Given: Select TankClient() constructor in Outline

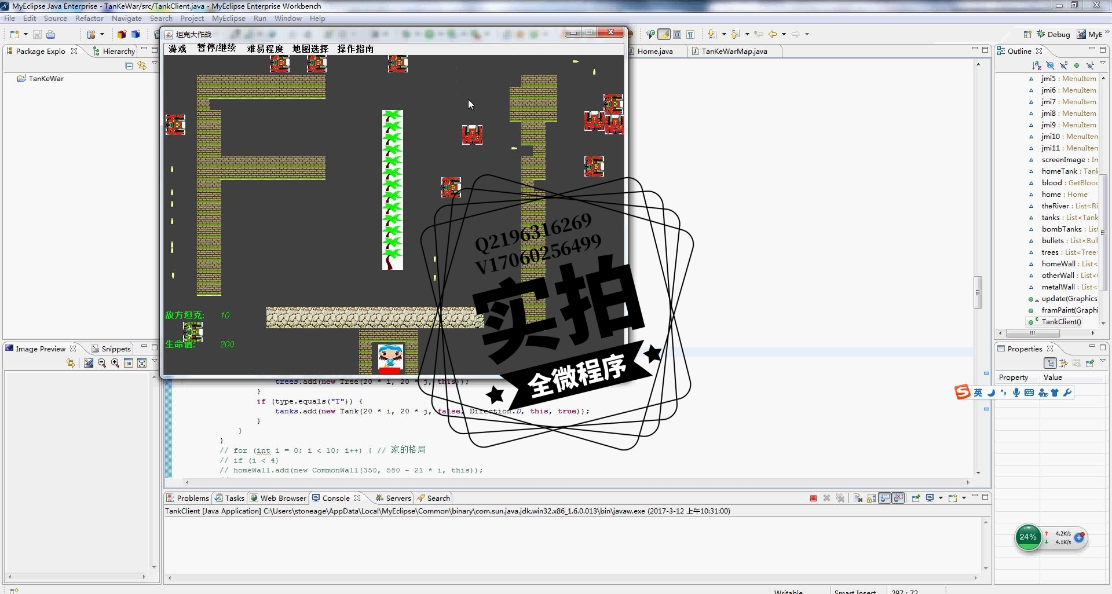Looking at the screenshot, I should 1055,322.
